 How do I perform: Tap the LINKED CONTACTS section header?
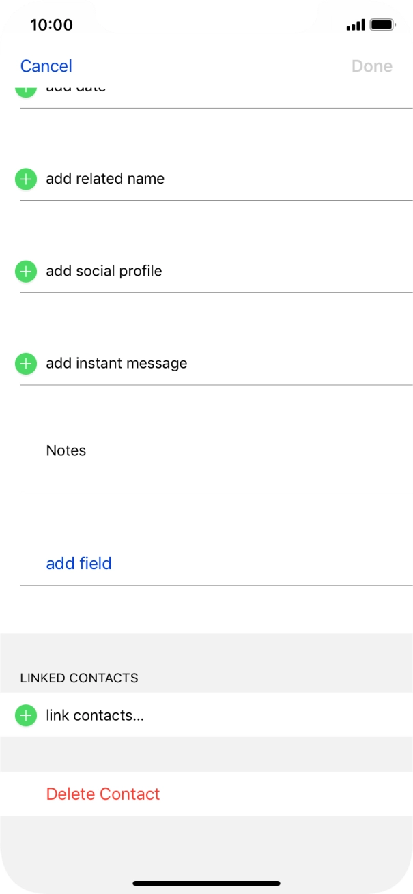(x=79, y=678)
